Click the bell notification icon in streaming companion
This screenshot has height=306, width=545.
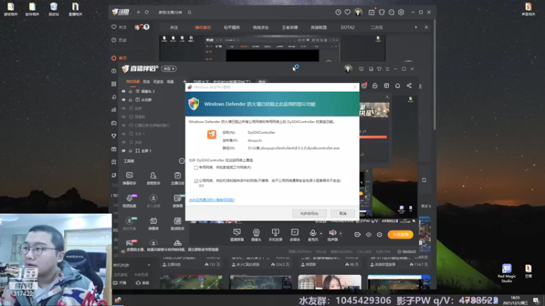click(x=398, y=86)
